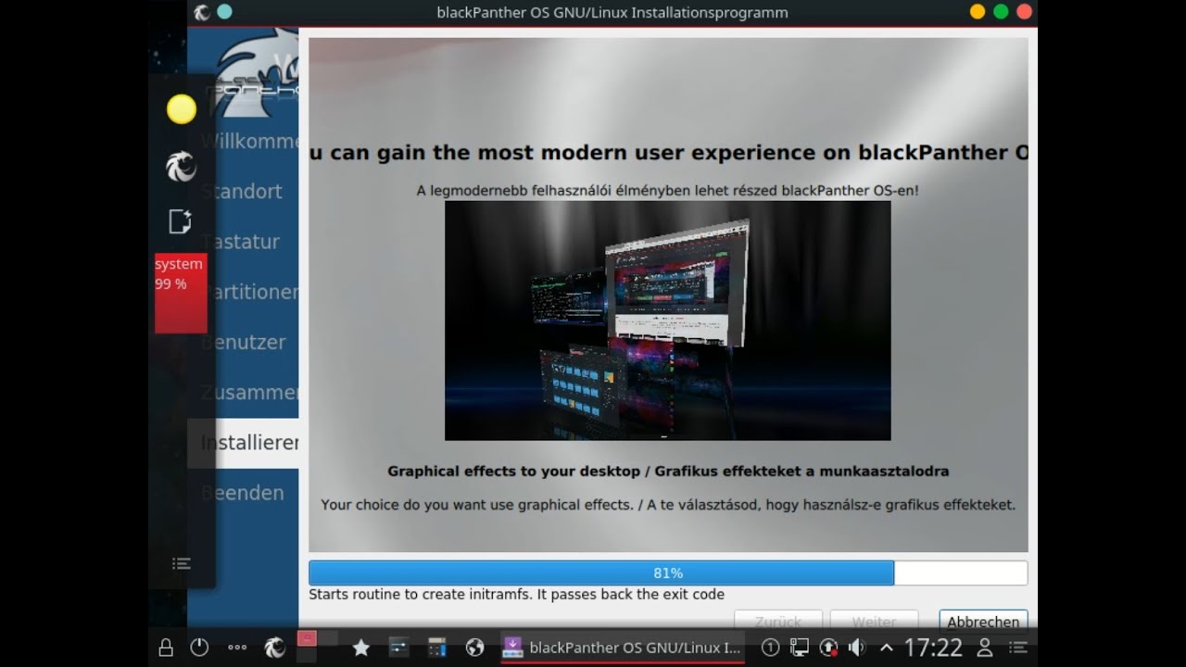Select the Beenden step in the installer sidebar
1186x667 pixels.
(x=243, y=493)
